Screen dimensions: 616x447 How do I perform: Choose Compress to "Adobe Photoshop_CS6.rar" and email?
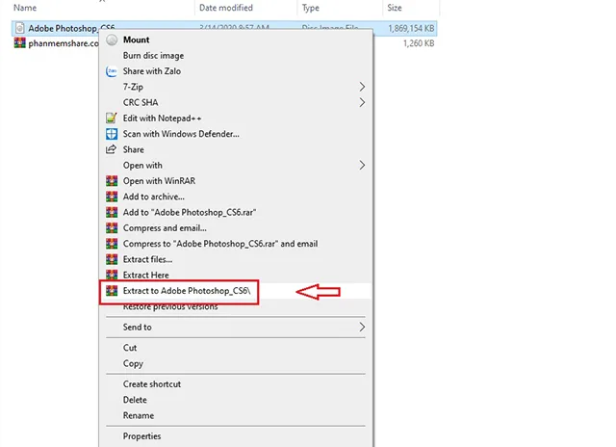(x=220, y=244)
